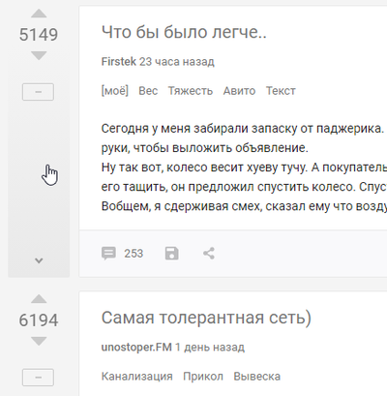This screenshot has width=387, height=396.
Task: Collapse the post rated 5149 with minus button
Action: pos(38,92)
